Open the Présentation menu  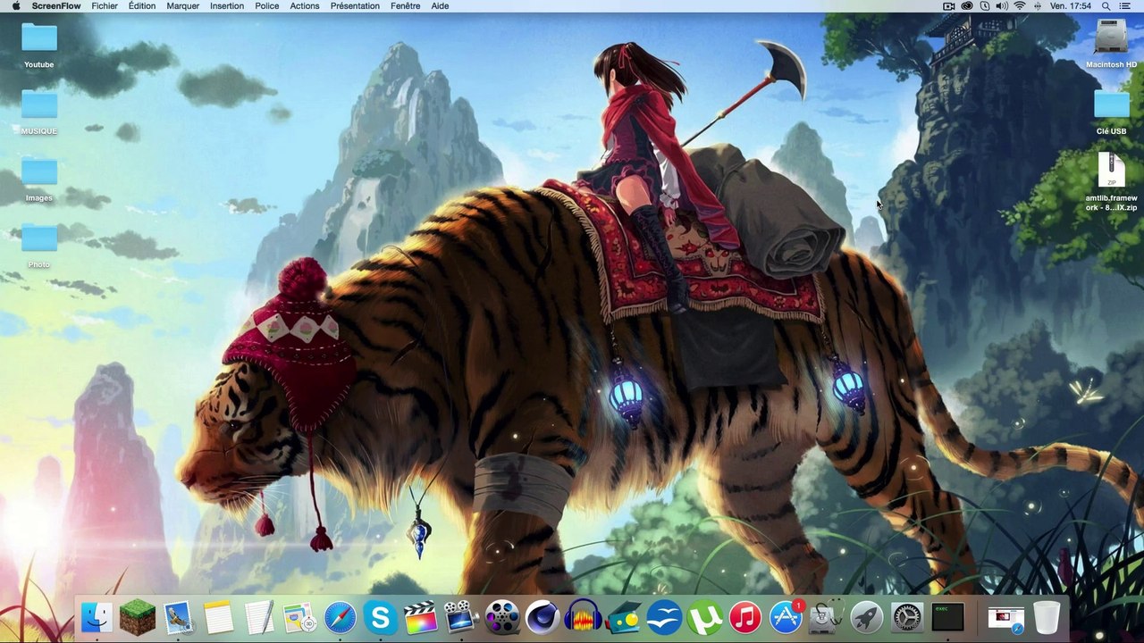[355, 6]
